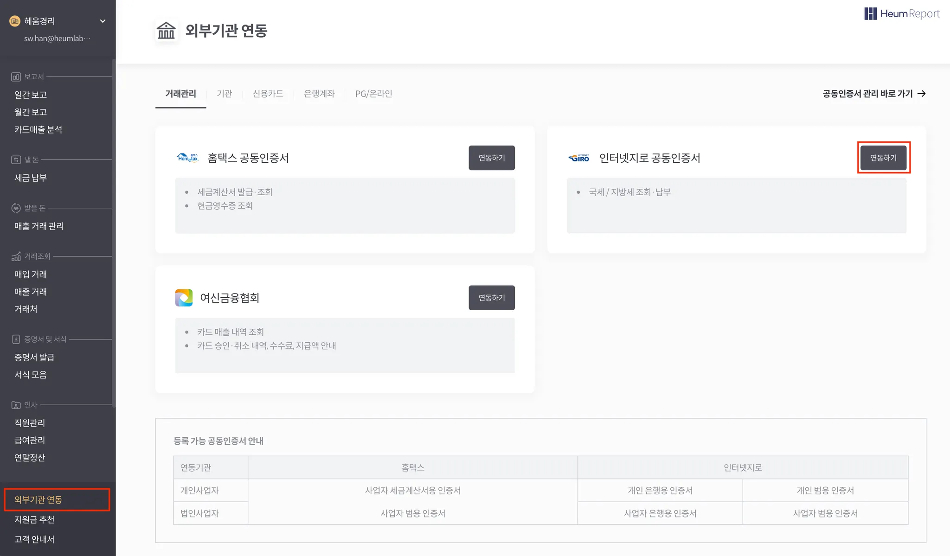Click the 보고서 section chart icon
950x556 pixels.
coord(16,77)
